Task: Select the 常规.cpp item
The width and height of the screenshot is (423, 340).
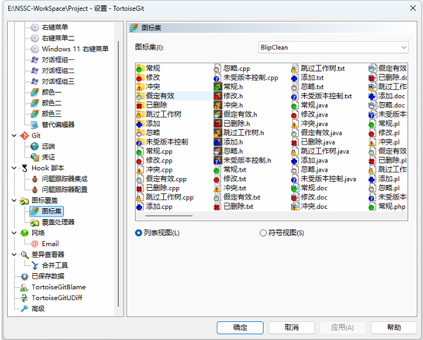Action: point(154,151)
